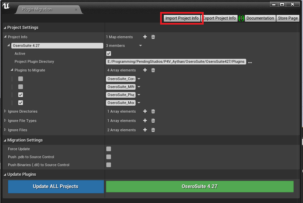Click the '2 Array elements' text
The height and width of the screenshot is (203, 303).
tap(122, 130)
